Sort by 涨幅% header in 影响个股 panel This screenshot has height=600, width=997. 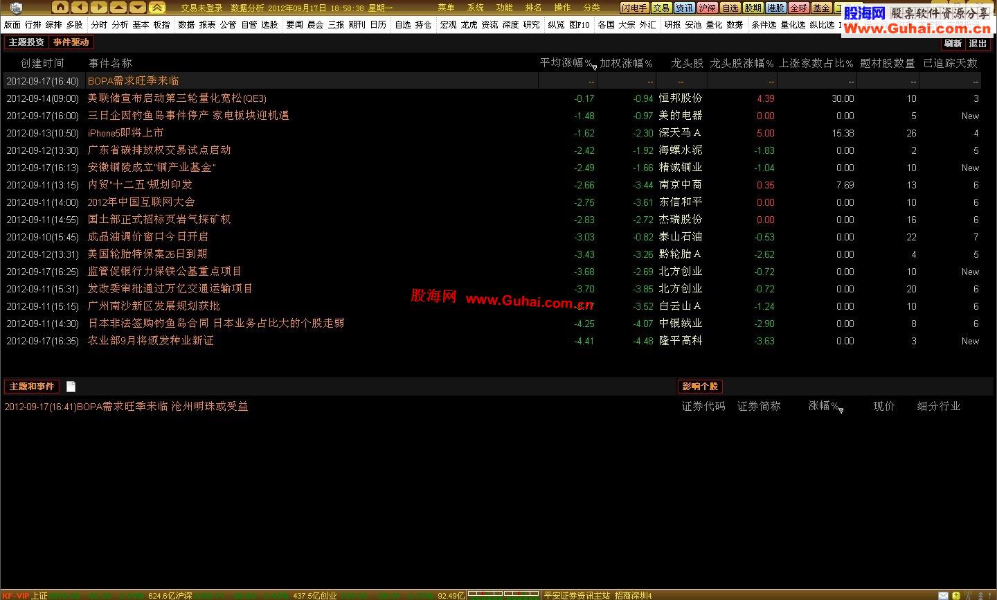(825, 406)
